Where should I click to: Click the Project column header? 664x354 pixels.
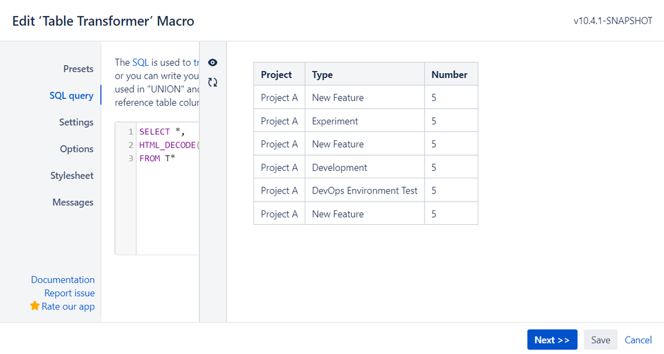pyautogui.click(x=276, y=75)
